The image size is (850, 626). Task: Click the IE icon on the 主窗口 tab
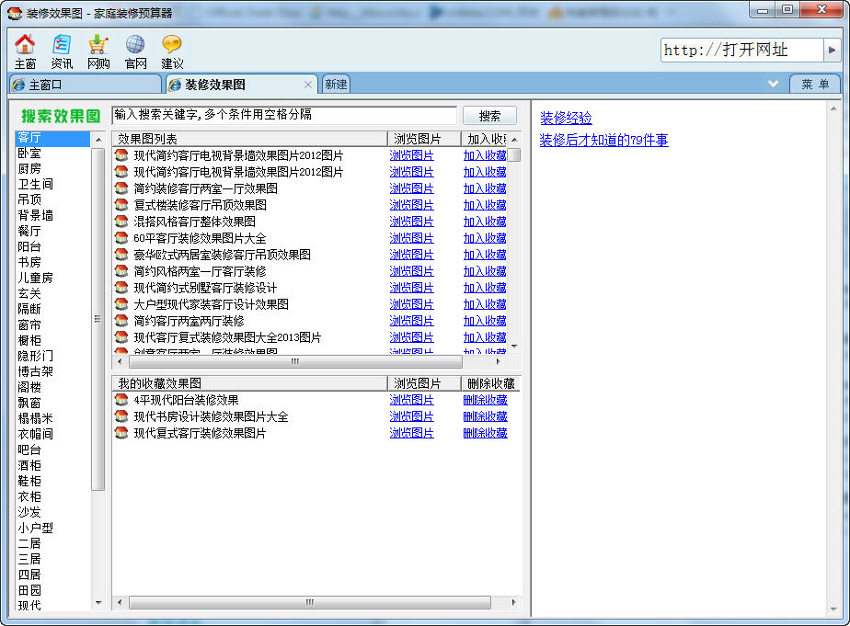19,85
